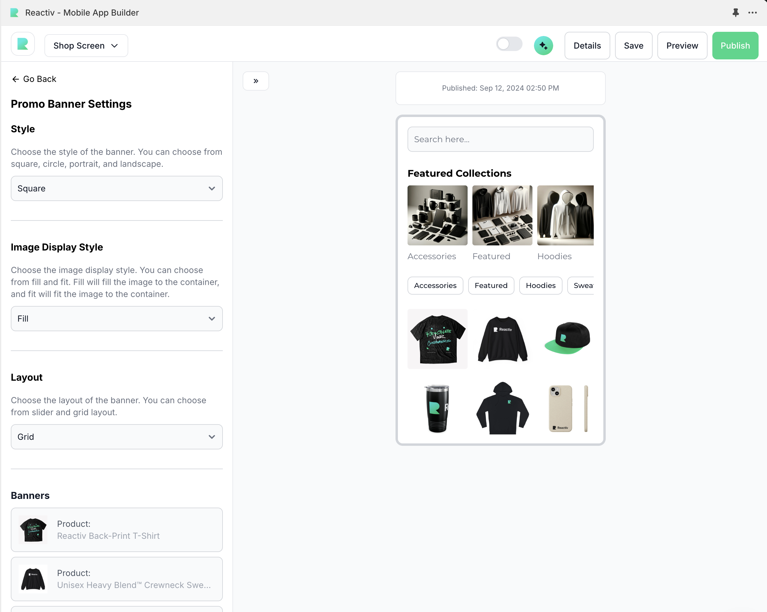The image size is (767, 612).
Task: Open the Shop Screen dropdown
Action: point(86,46)
